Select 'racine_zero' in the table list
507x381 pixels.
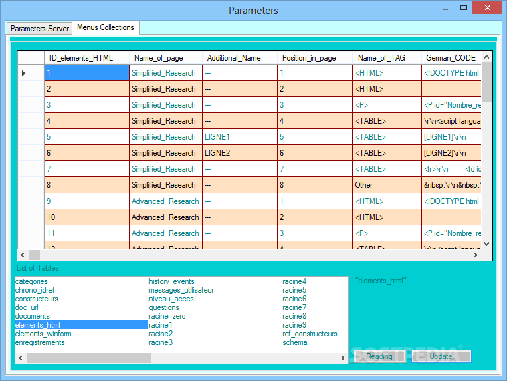167,316
